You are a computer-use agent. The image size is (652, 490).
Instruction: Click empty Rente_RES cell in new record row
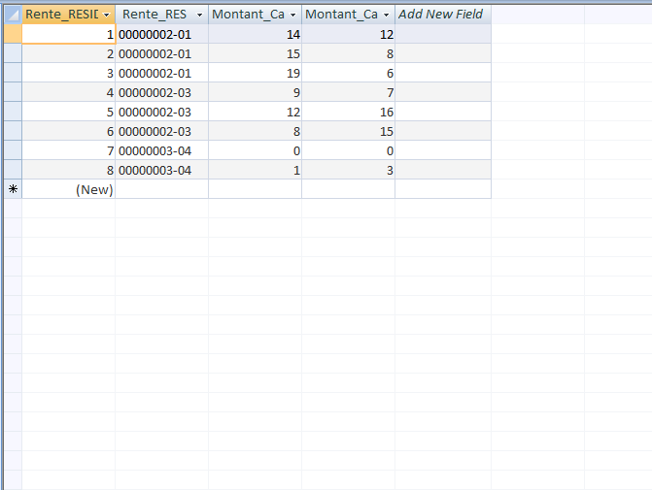click(x=161, y=189)
